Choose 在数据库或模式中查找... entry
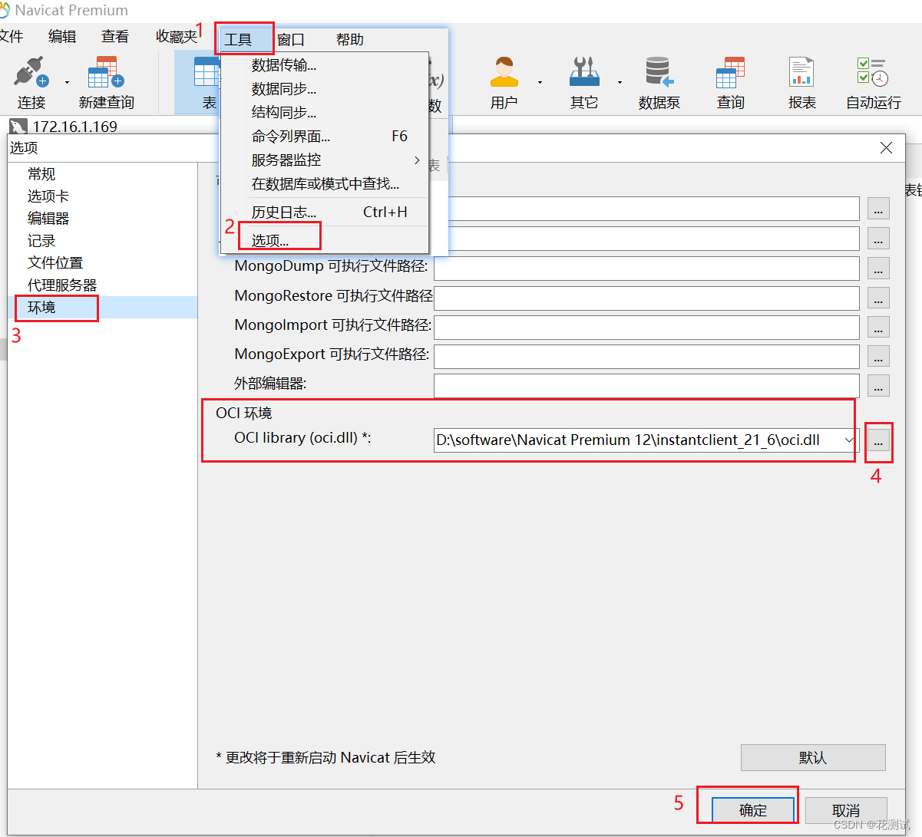The image size is (922, 837). coord(325,184)
